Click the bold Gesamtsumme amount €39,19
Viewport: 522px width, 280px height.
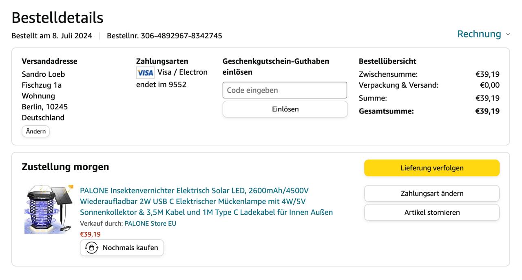487,111
